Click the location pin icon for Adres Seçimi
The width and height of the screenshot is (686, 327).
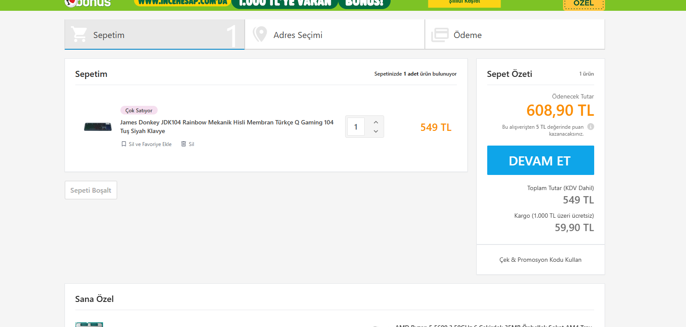point(260,34)
